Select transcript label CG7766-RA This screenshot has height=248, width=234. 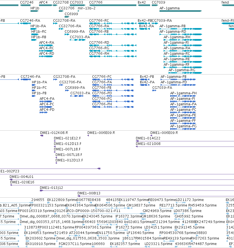(x=99, y=26)
